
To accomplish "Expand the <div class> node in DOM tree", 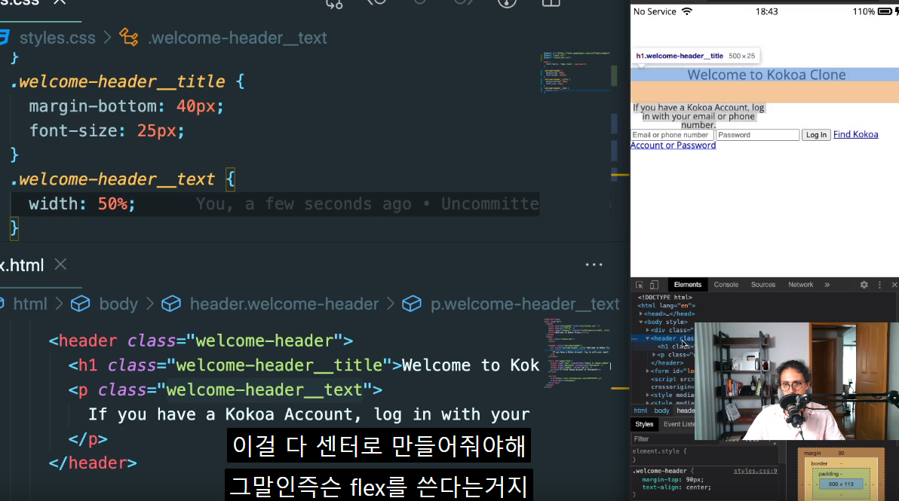I will tap(648, 330).
